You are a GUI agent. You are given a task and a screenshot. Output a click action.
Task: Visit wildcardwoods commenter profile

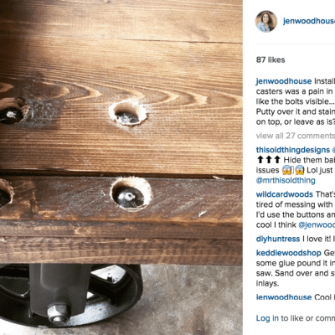coord(285,194)
